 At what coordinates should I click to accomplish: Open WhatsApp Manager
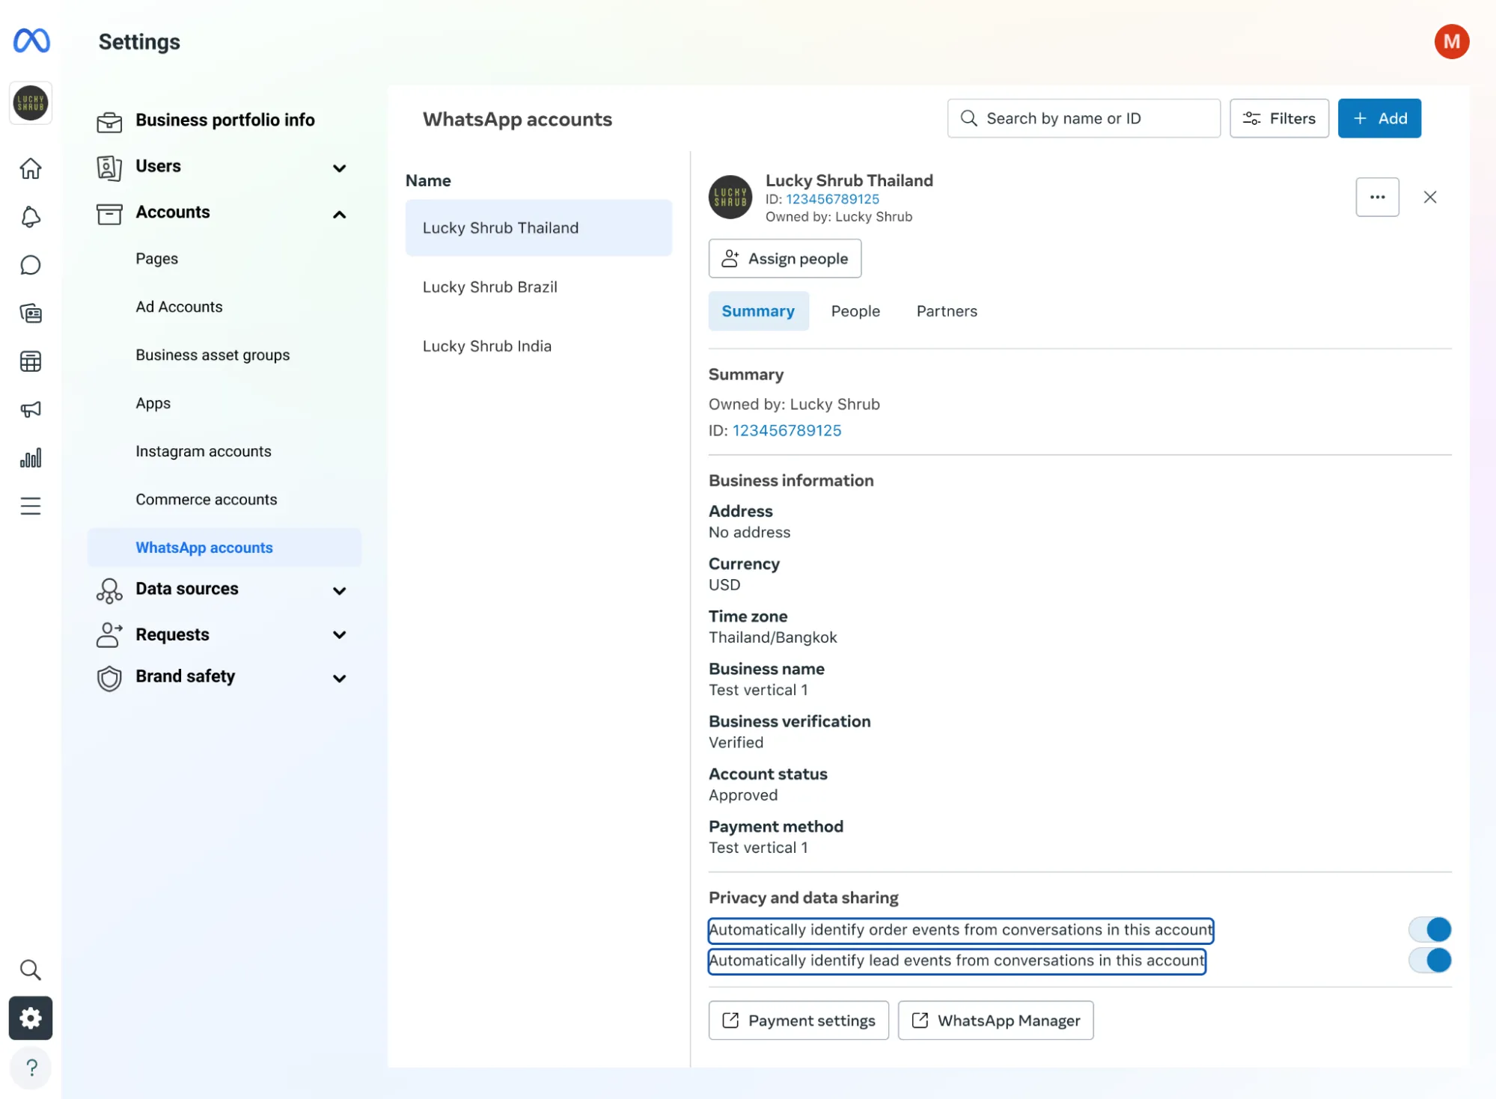coord(995,1020)
